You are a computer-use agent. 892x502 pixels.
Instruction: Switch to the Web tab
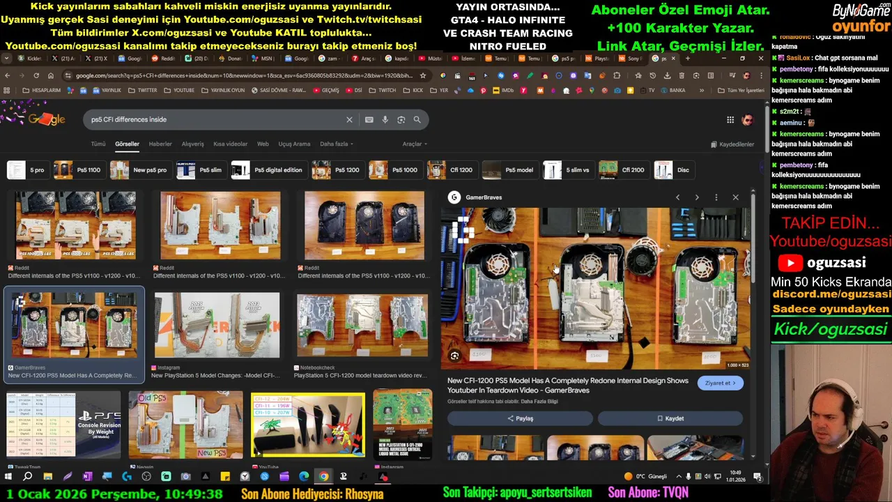[x=263, y=144]
